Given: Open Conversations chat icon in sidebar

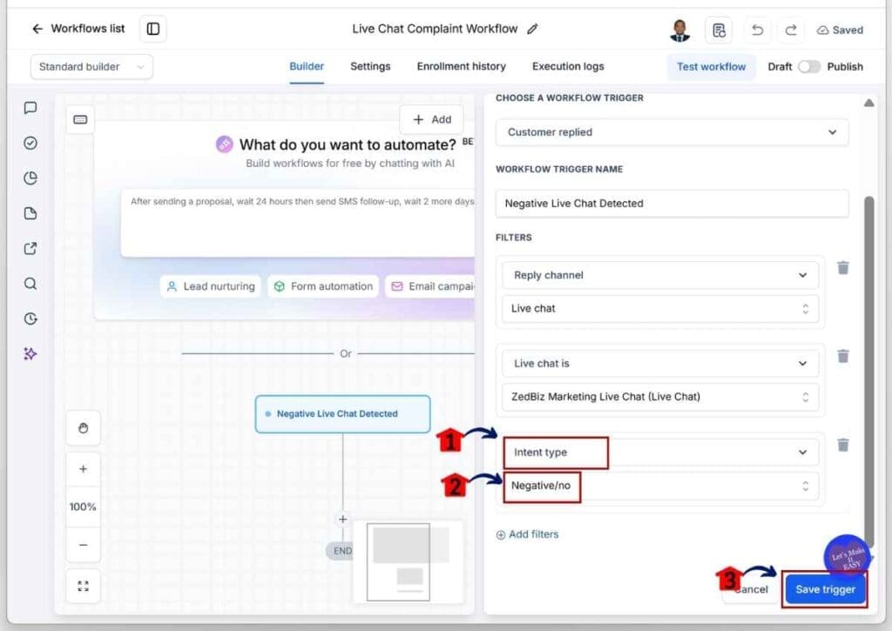Looking at the screenshot, I should click(x=30, y=108).
